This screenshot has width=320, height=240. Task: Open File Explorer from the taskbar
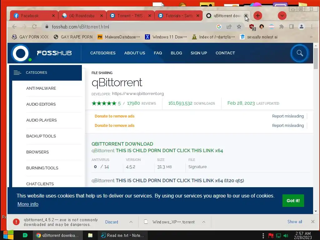[90, 235]
